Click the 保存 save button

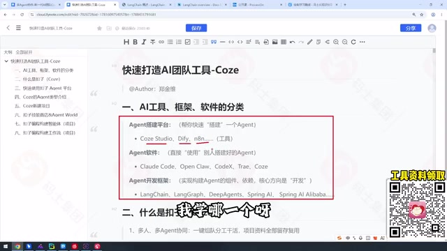196,28
